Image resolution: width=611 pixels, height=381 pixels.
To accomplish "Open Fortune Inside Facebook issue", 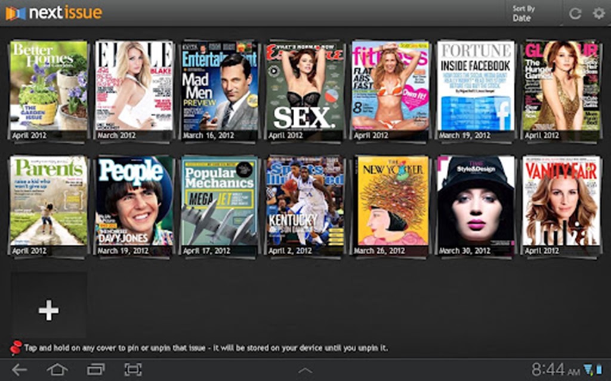I will [476, 86].
